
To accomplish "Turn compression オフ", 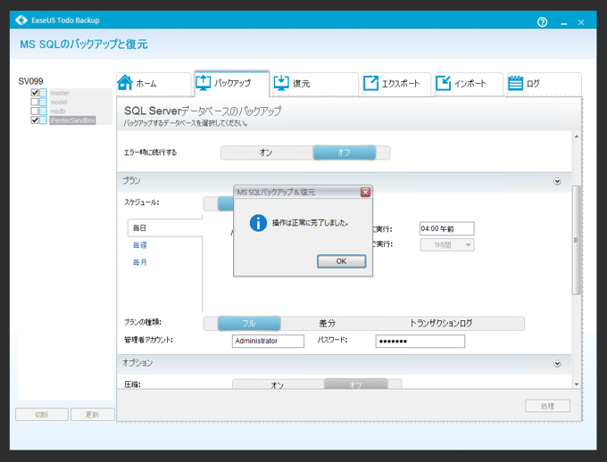I will point(355,384).
